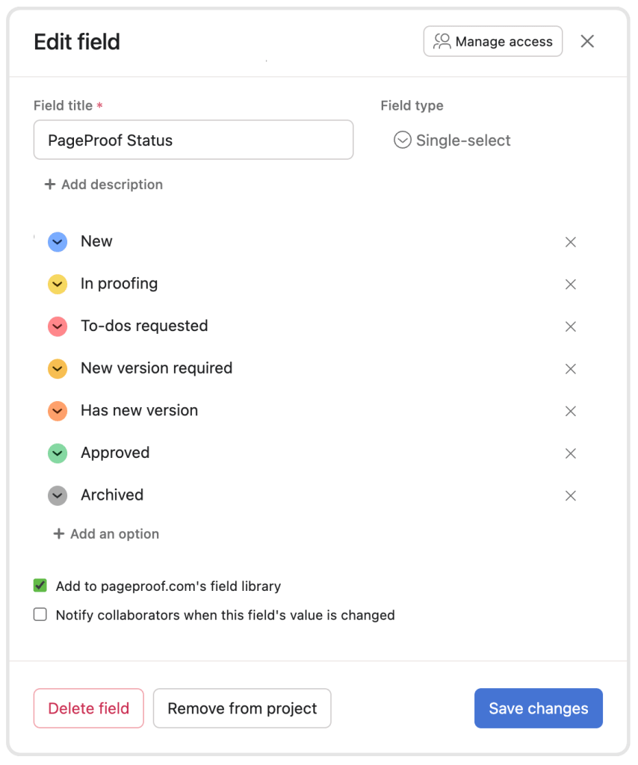Close the Edit field dialog
638x765 pixels.
[587, 42]
